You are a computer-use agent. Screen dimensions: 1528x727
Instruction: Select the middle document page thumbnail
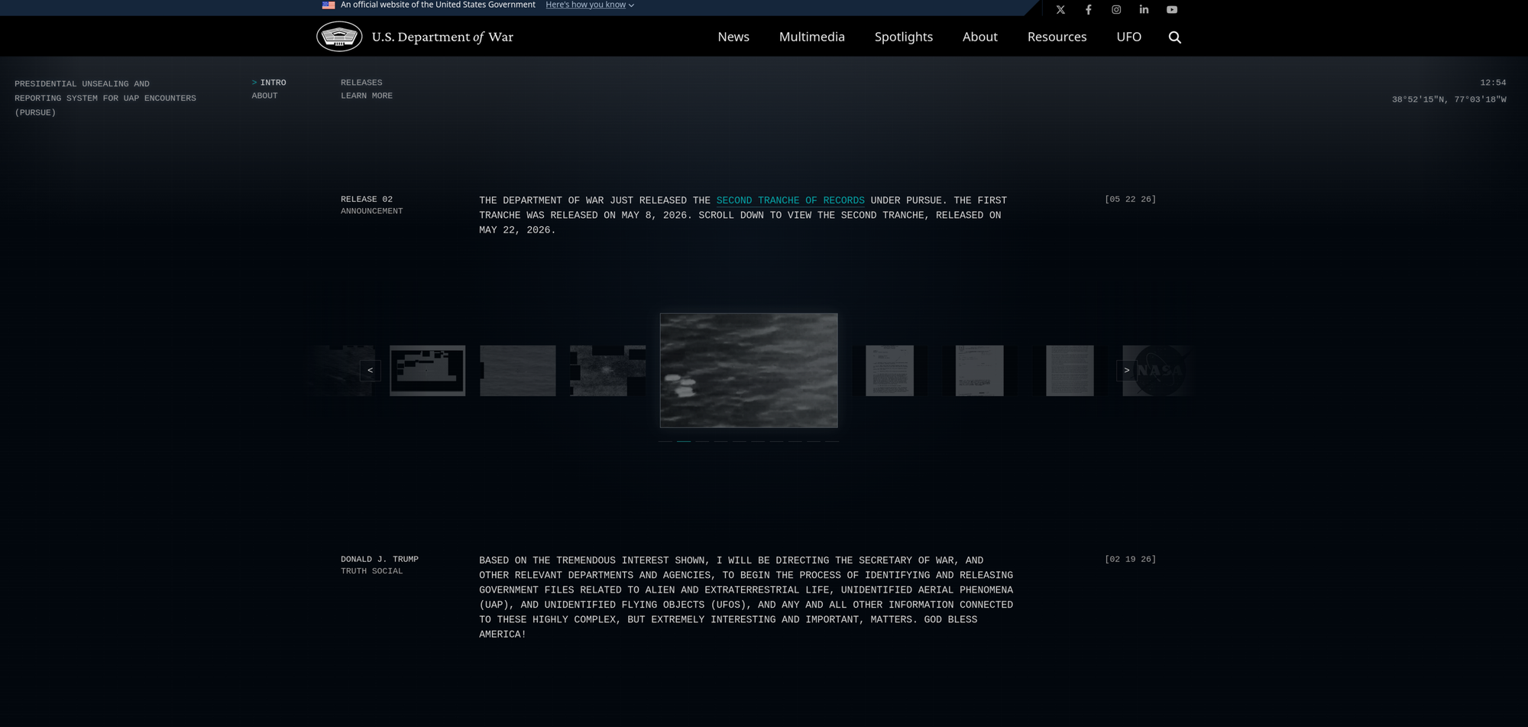(x=979, y=371)
